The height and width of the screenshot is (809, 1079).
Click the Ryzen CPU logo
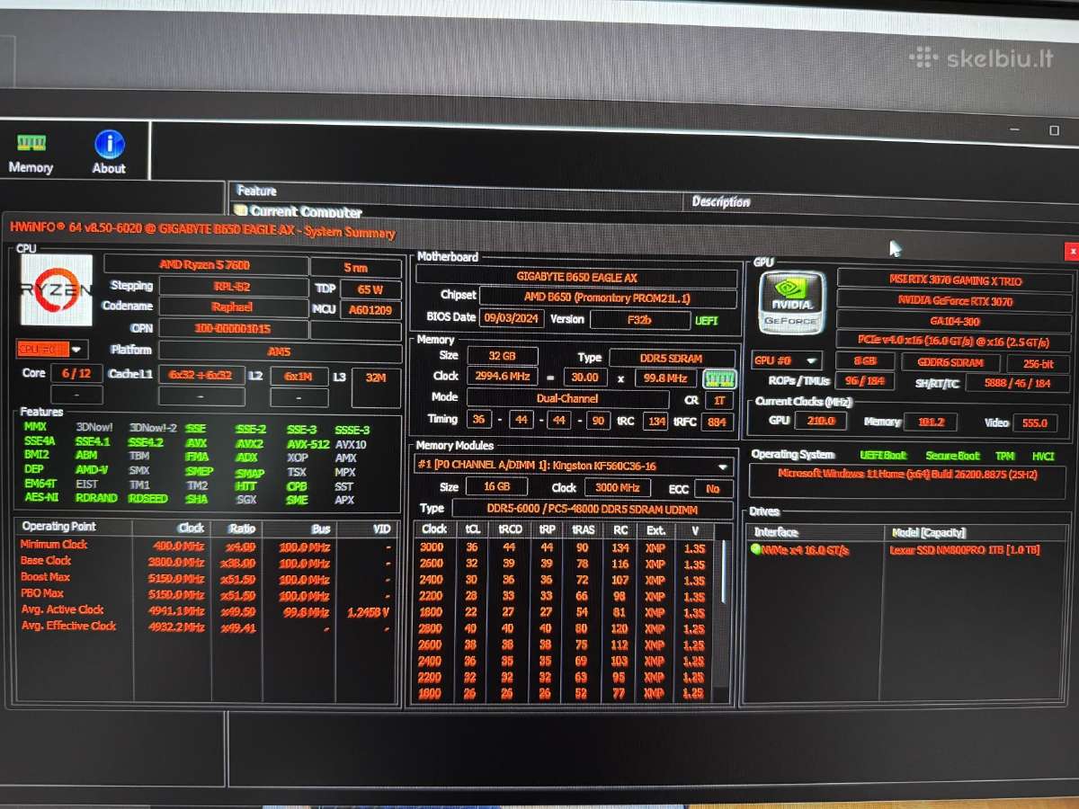point(56,289)
